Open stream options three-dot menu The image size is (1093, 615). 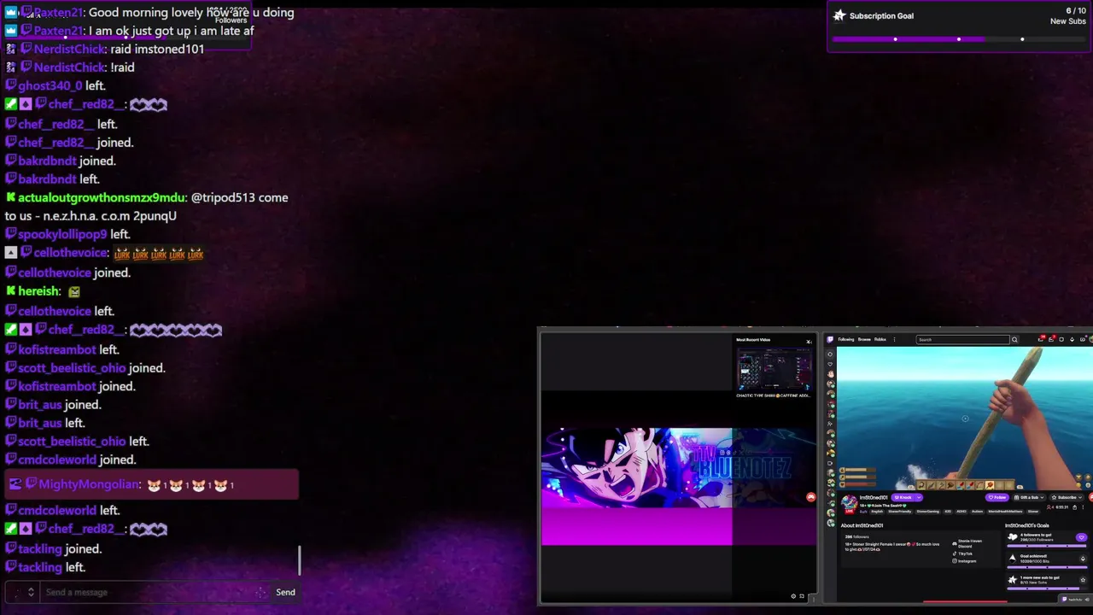click(x=1083, y=507)
